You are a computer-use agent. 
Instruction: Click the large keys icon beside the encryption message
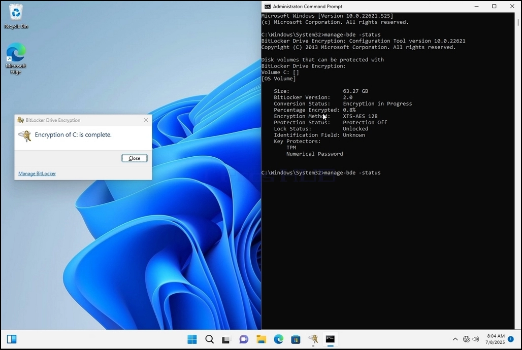[25, 136]
